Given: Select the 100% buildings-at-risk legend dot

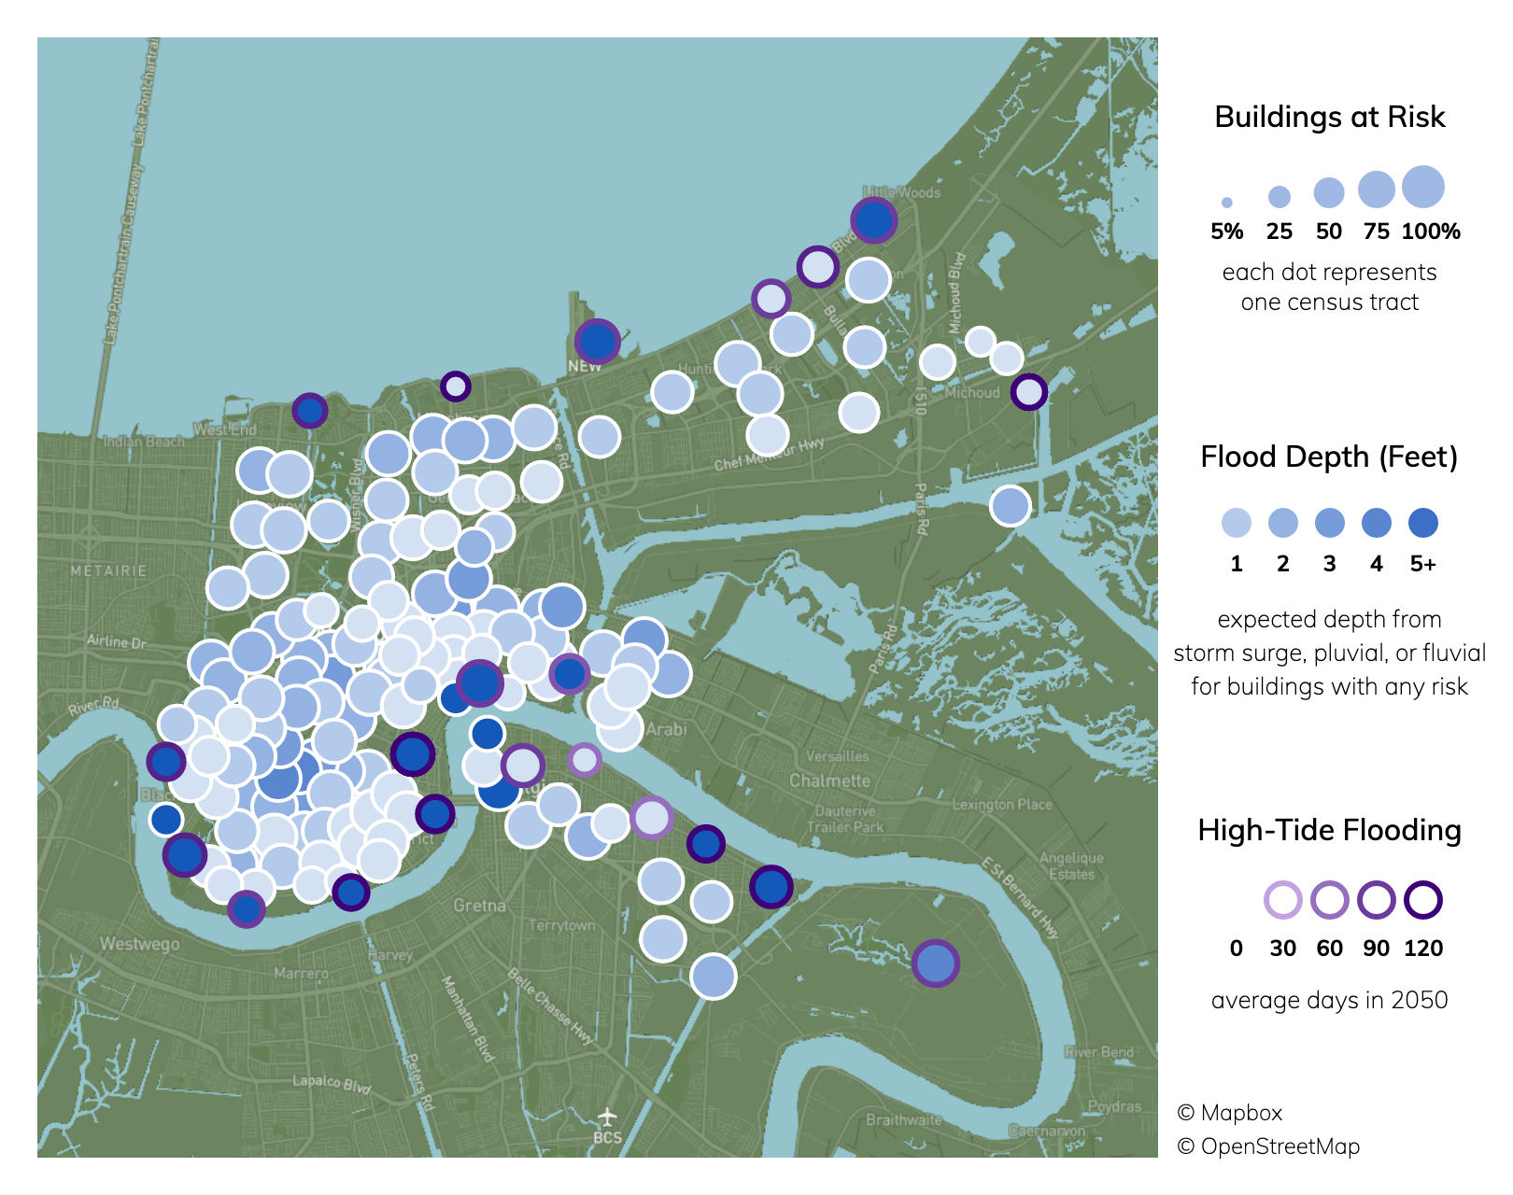Looking at the screenshot, I should 1422,187.
